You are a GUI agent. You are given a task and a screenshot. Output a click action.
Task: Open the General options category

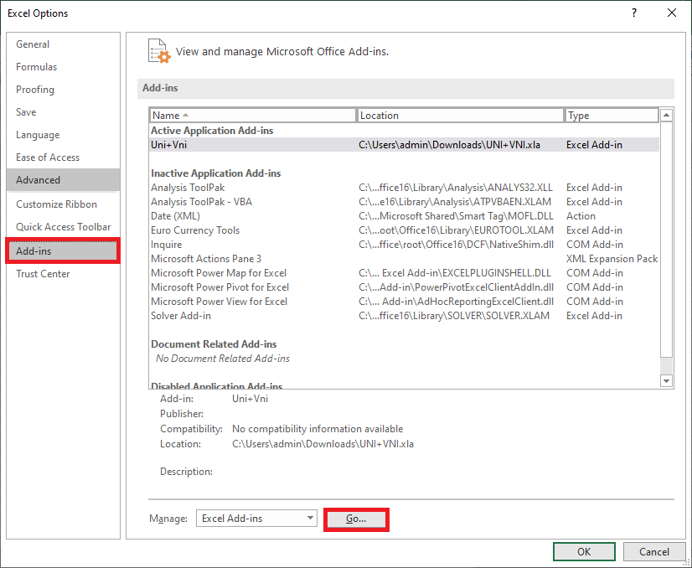63,44
